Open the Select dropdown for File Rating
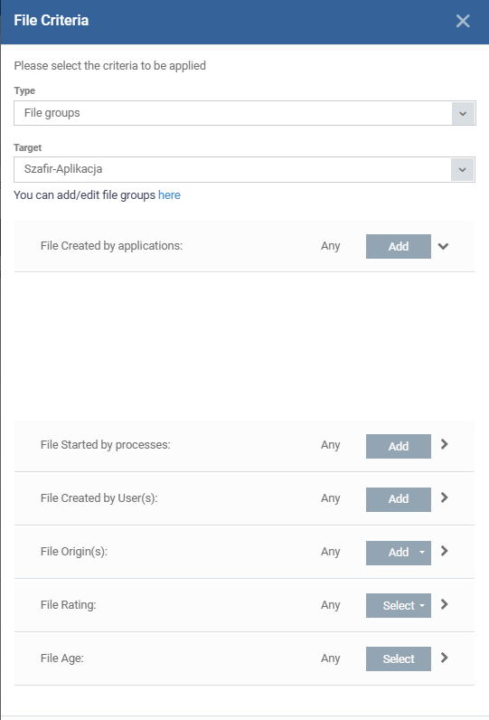The width and height of the screenshot is (489, 720). 399,606
